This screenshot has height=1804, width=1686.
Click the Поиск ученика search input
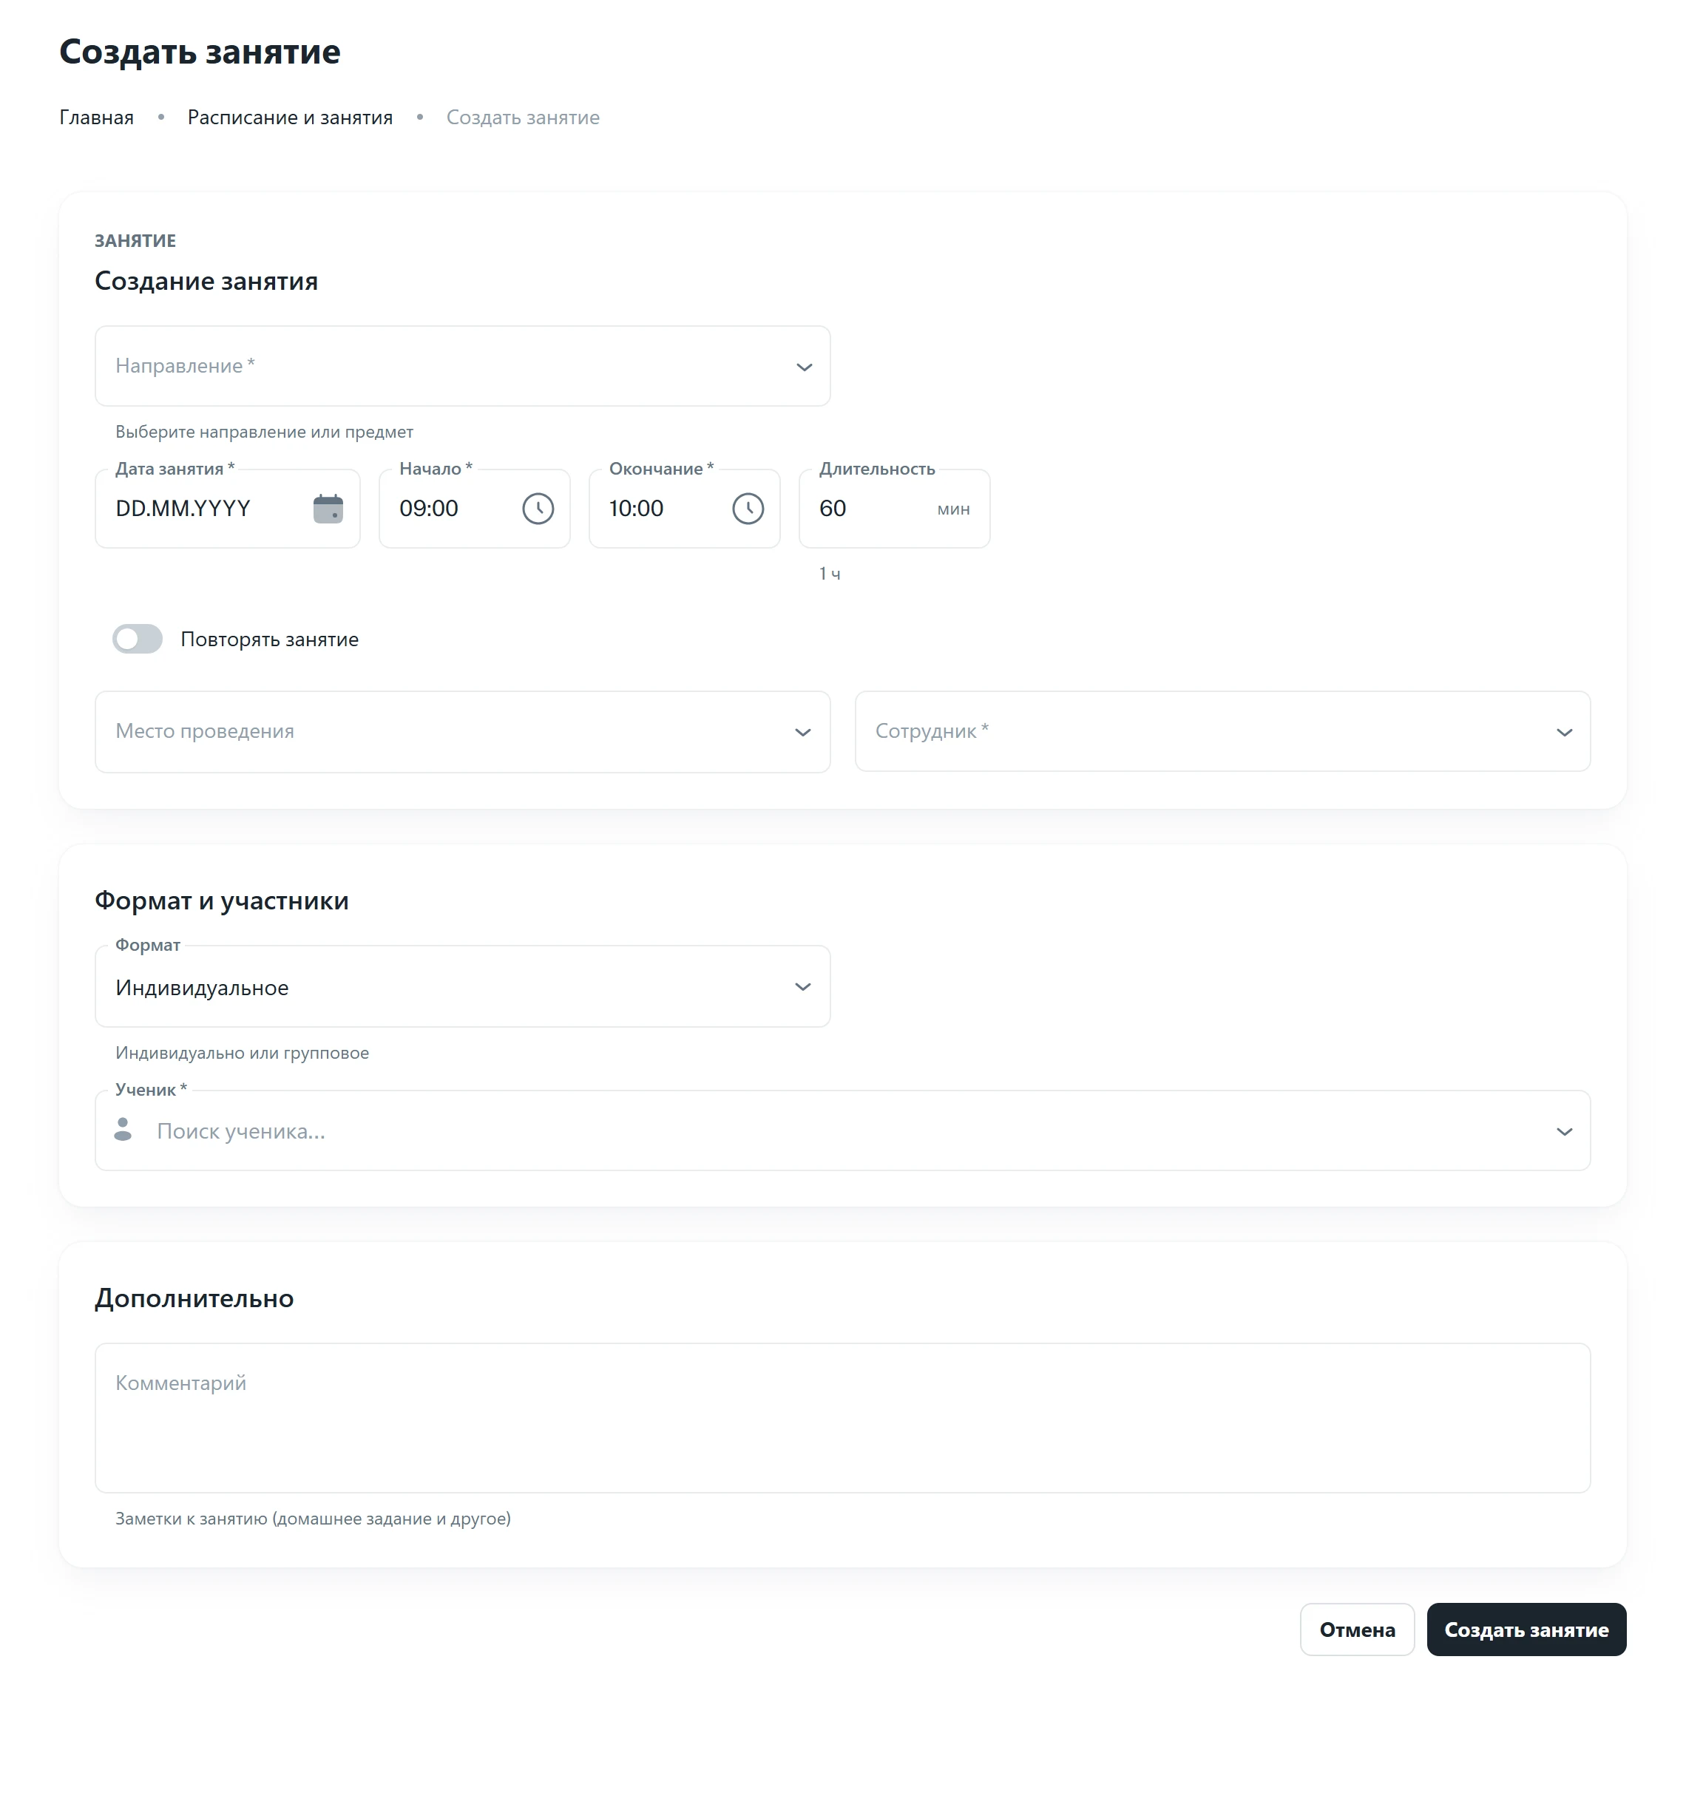click(844, 1130)
